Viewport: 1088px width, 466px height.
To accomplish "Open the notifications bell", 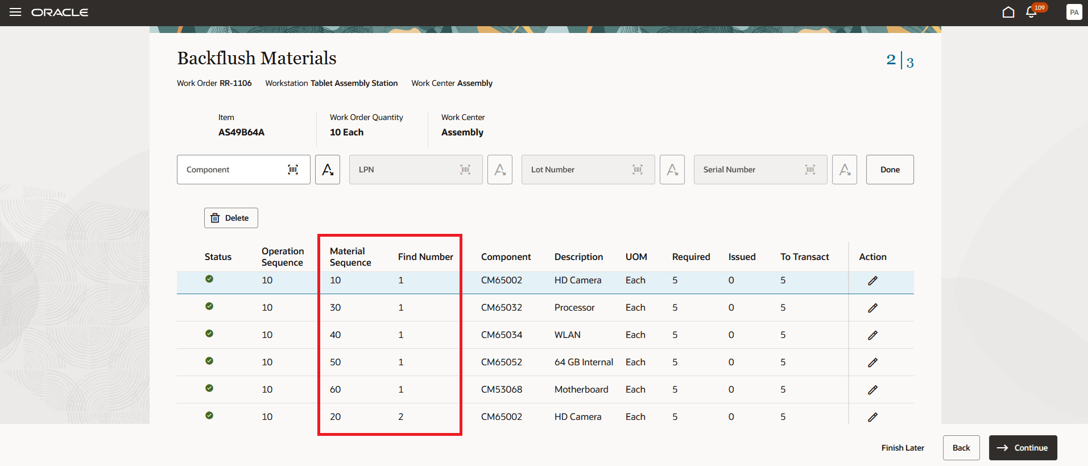I will click(x=1031, y=13).
